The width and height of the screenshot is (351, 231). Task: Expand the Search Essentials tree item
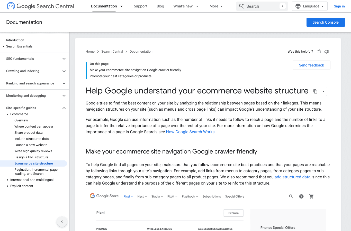tap(3, 46)
